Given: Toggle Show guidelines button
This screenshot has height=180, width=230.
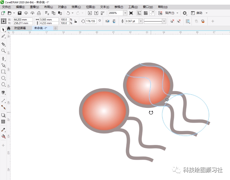Looking at the screenshot, I should (x=152, y=13).
